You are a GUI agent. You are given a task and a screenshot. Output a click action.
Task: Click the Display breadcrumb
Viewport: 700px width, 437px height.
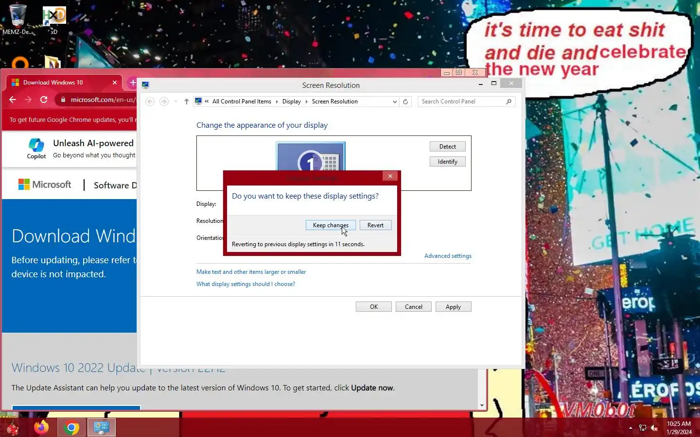tap(292, 101)
